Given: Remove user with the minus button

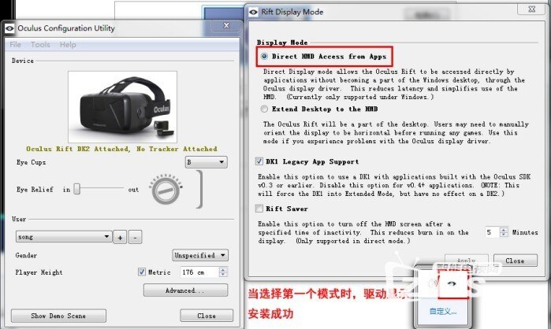Looking at the screenshot, I should (135, 237).
